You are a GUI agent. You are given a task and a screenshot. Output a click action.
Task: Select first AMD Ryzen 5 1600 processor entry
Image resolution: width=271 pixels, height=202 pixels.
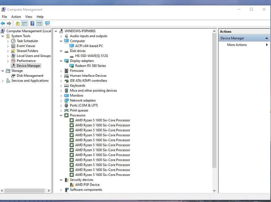pos(103,120)
